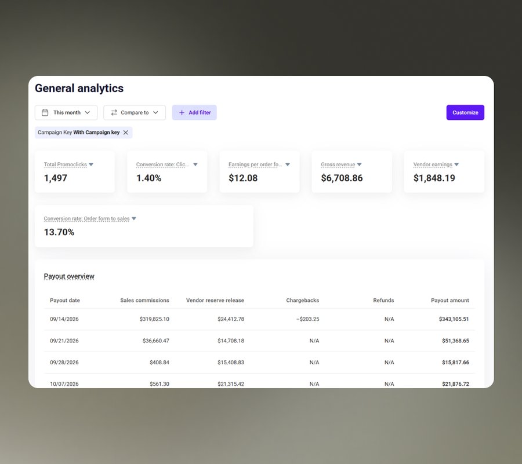Expand the Vendor earnings metric arrow

click(456, 165)
